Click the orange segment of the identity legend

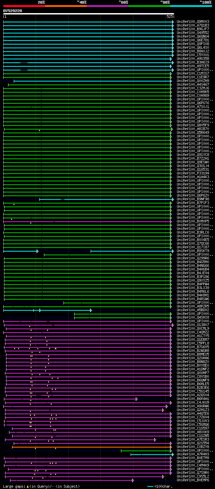pos(66,6)
